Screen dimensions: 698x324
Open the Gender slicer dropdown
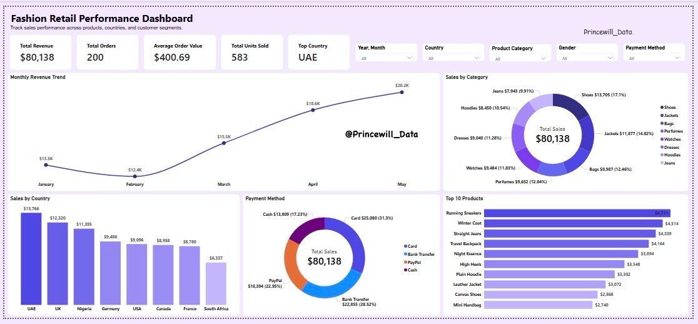[x=587, y=58]
